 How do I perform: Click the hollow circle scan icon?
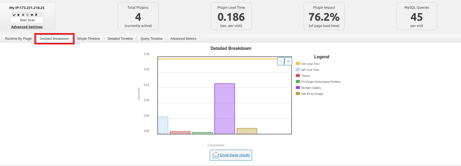[27, 15]
